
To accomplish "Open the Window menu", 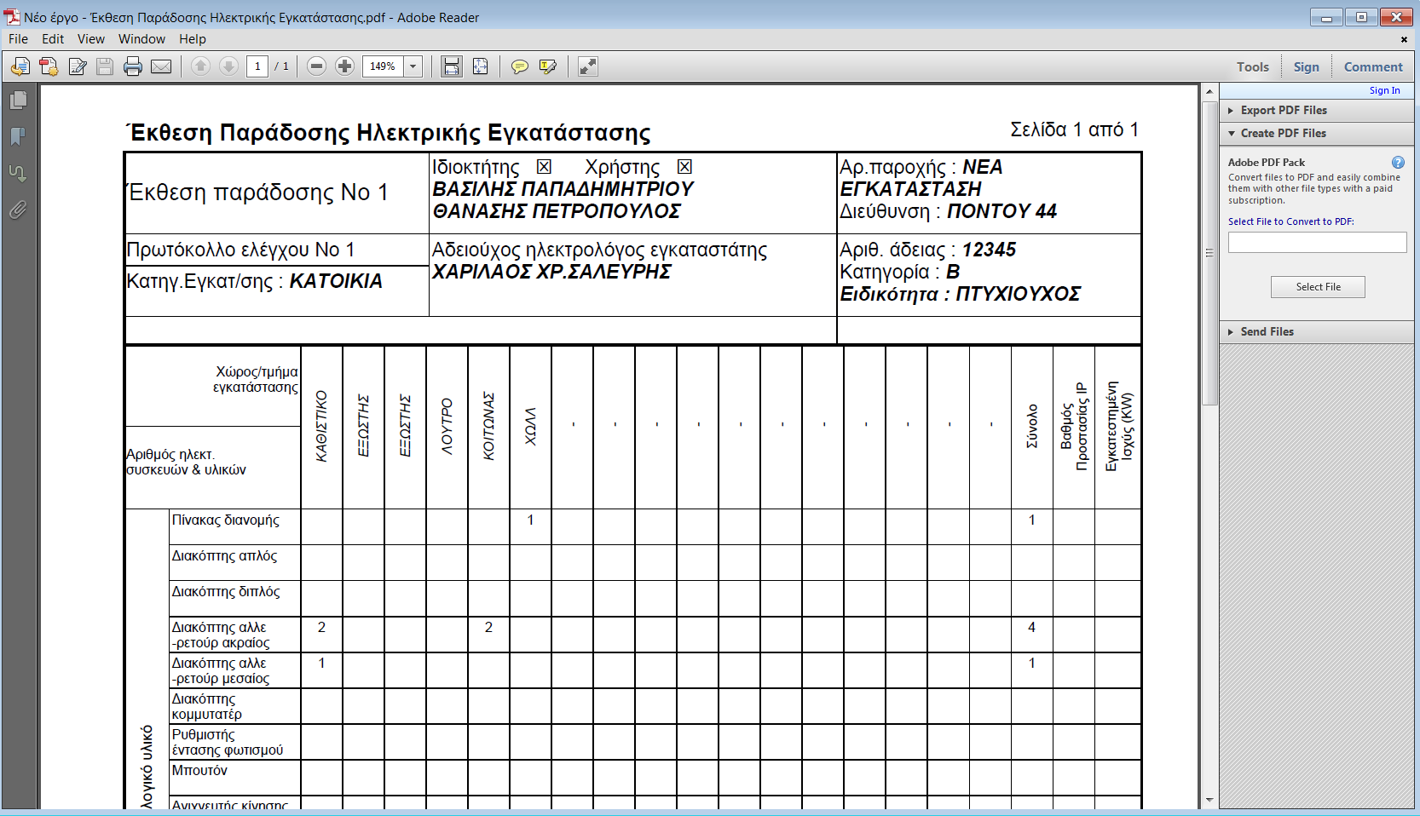I will (141, 39).
